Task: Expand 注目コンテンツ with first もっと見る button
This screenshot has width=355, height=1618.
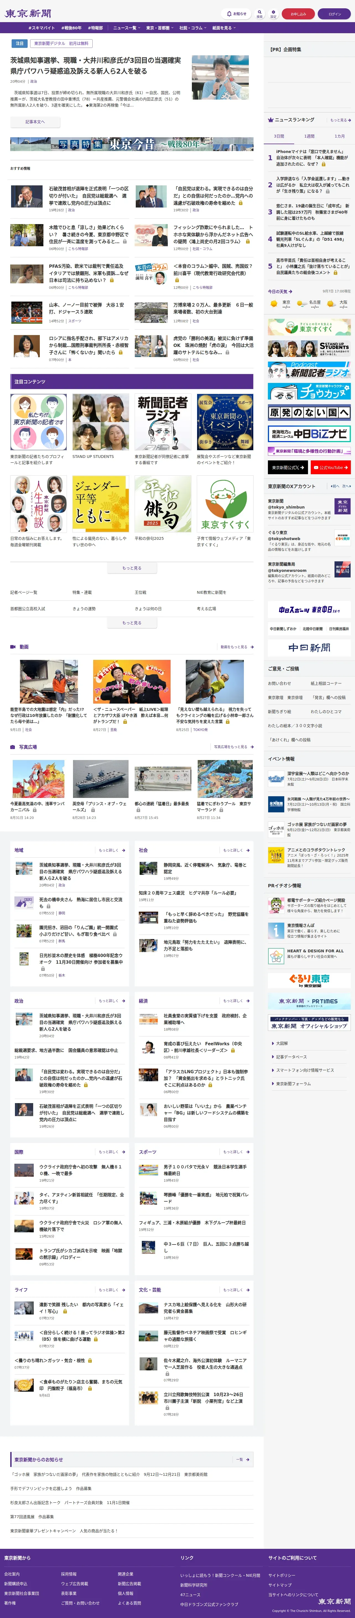Action: click(132, 568)
